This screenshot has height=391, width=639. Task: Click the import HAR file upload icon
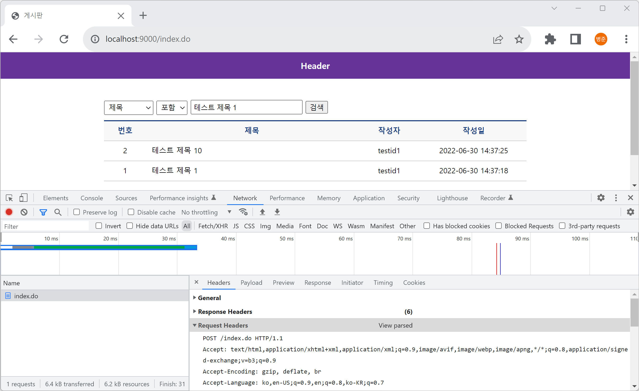(262, 212)
